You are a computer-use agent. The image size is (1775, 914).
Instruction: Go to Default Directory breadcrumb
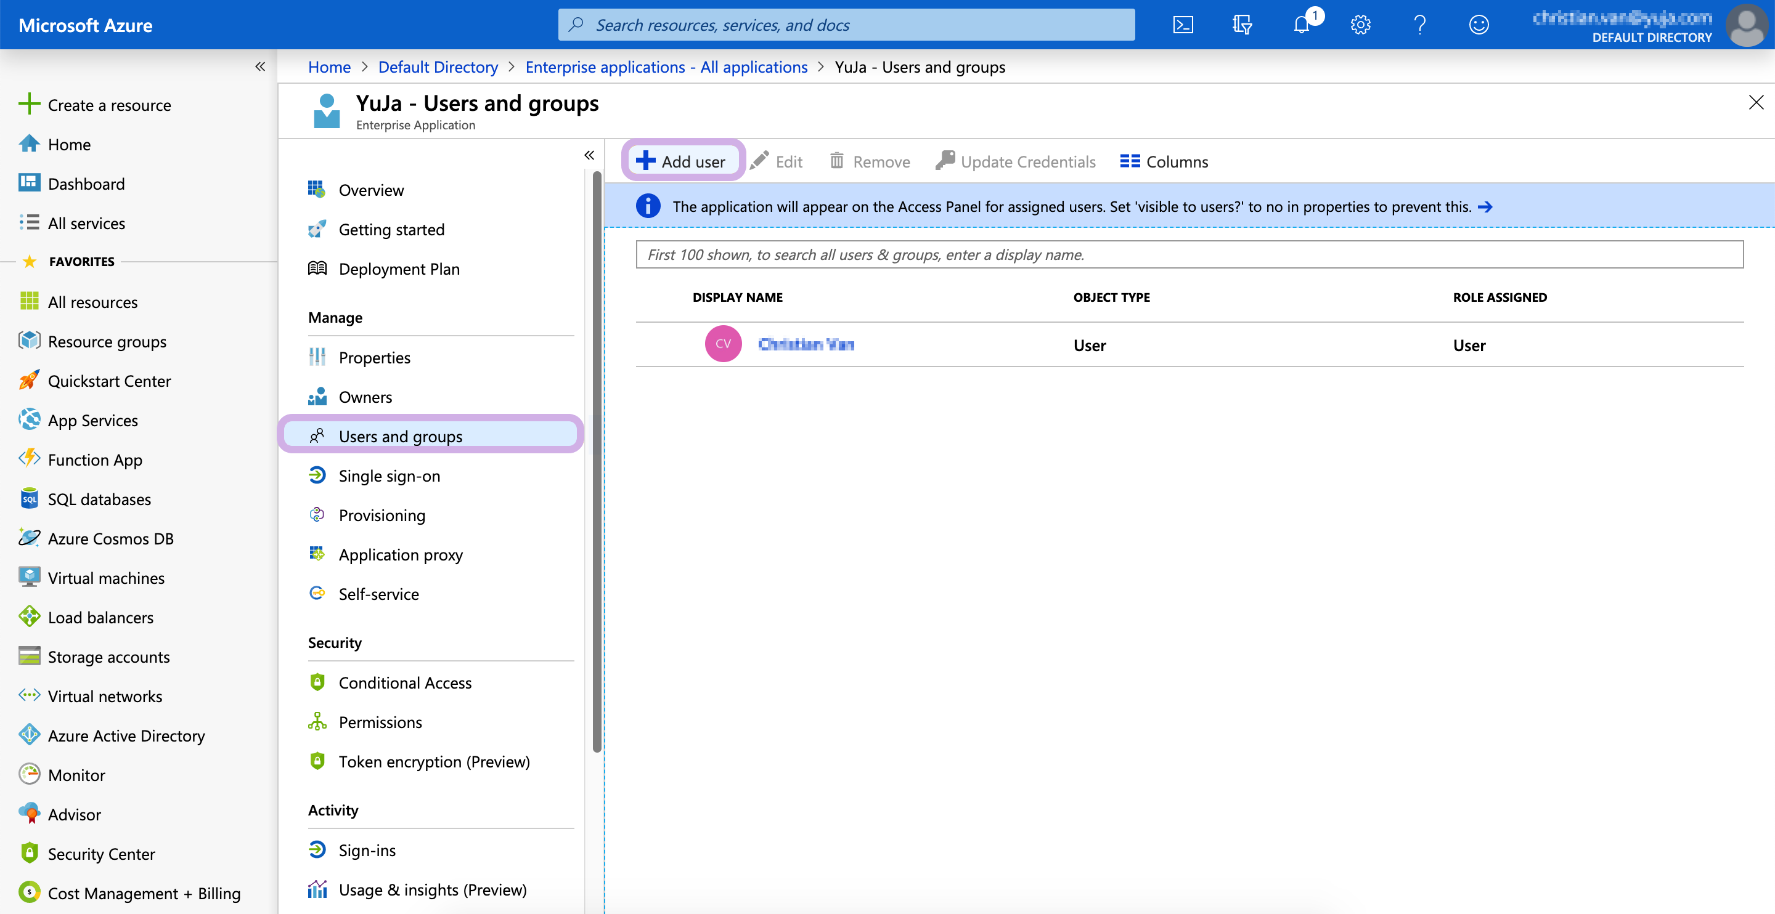(438, 67)
